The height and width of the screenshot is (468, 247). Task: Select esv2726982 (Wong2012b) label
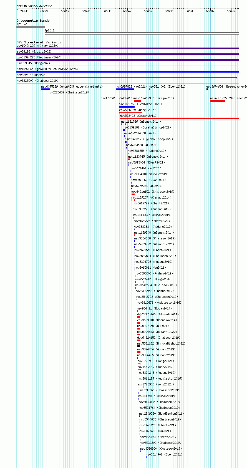pos(156,361)
